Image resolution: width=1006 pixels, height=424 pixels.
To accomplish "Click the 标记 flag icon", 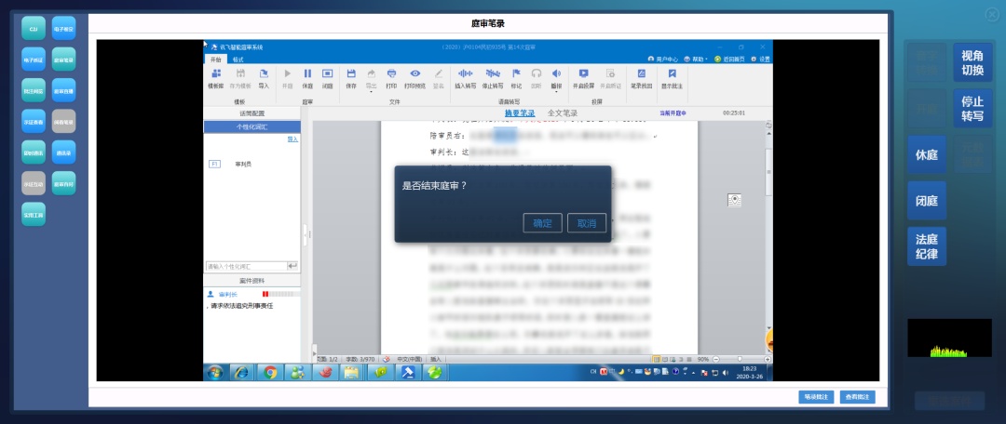I will point(516,73).
